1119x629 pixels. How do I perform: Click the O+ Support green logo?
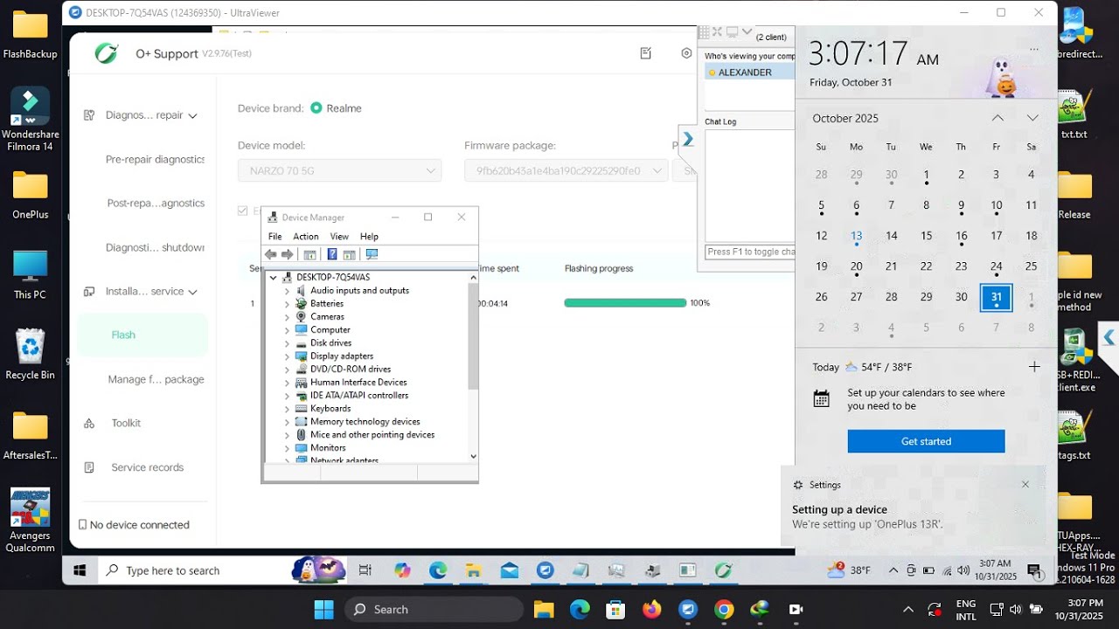[107, 53]
